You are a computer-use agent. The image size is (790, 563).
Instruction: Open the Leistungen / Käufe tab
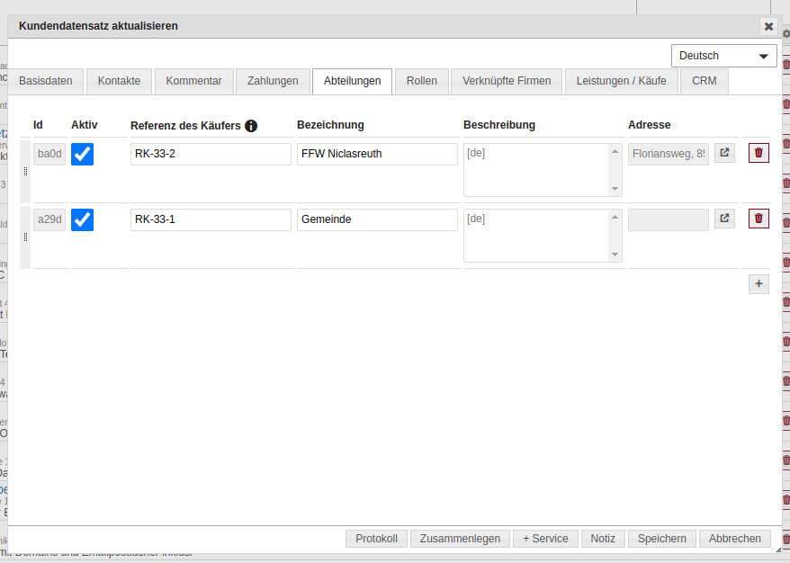point(621,81)
